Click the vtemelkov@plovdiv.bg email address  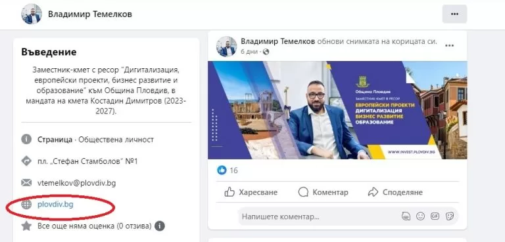pyautogui.click(x=77, y=183)
